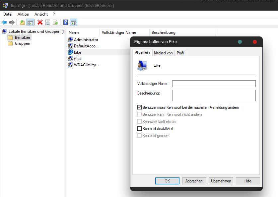Click the blue Back arrow in toolbar
Viewport: 278px width, 197px height.
click(4, 22)
